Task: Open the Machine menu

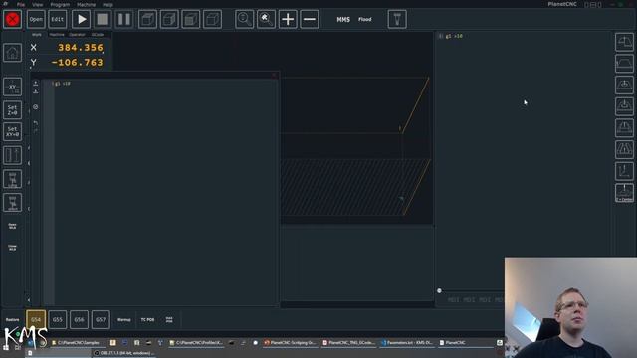Action: click(87, 4)
